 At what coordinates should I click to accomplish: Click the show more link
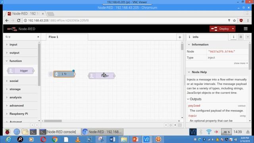(241, 63)
